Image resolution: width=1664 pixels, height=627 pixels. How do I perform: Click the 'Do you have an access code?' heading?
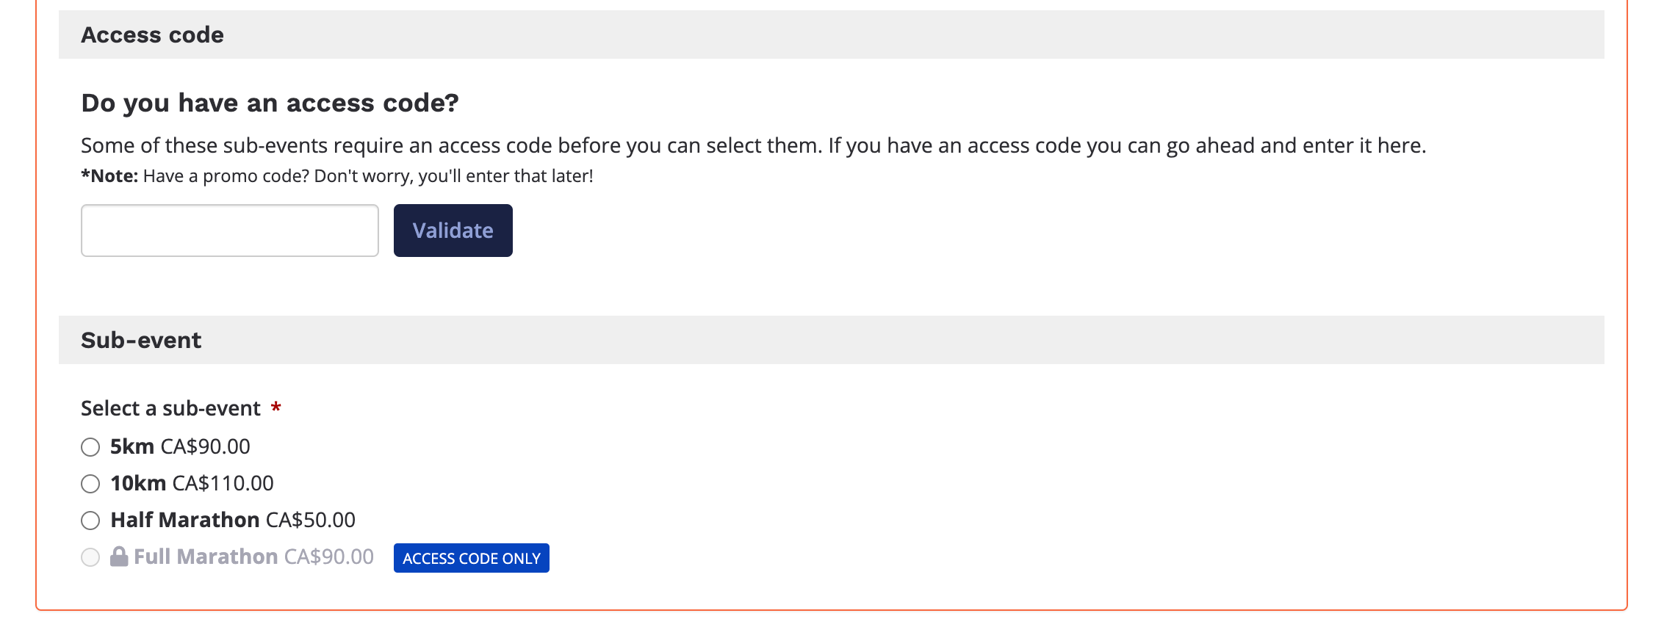[x=270, y=103]
